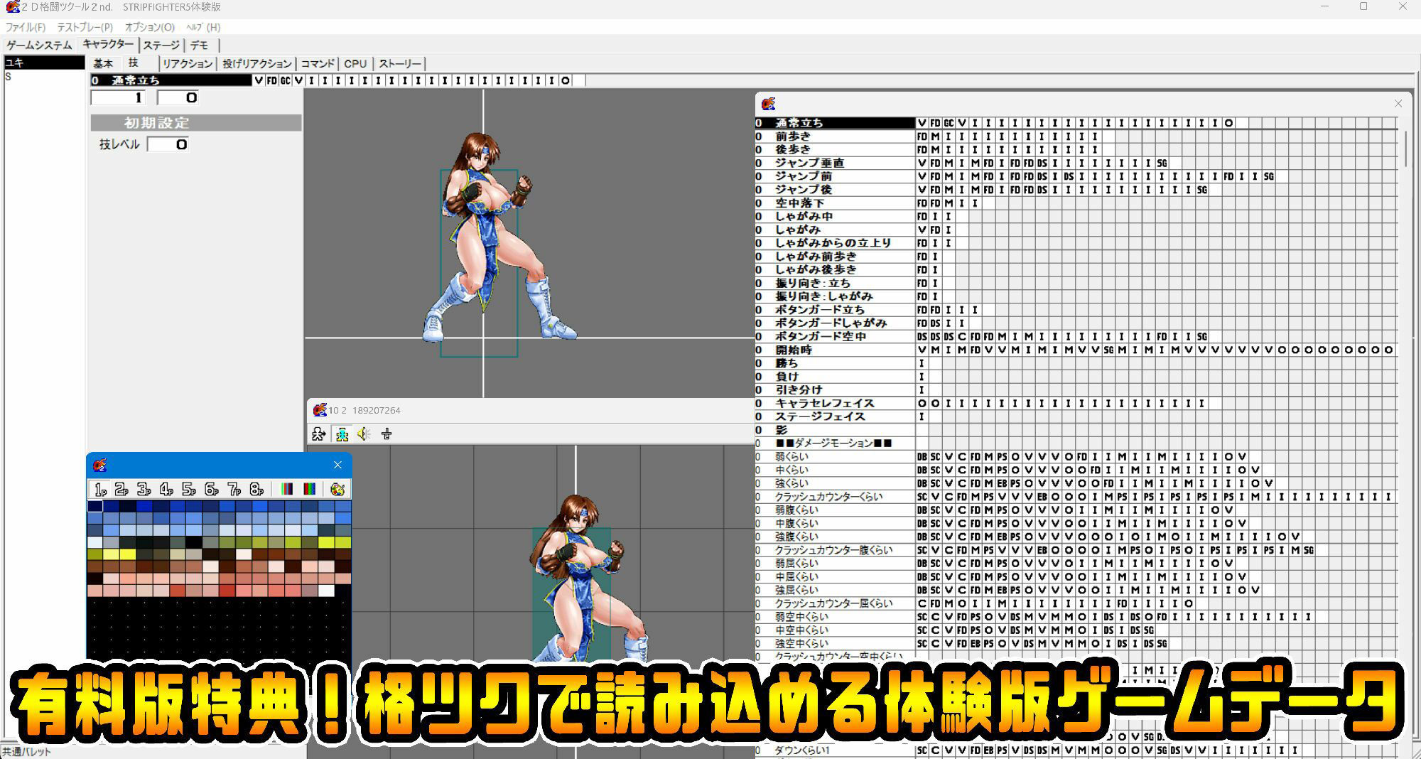This screenshot has height=759, width=1421.
Task: Switch to the CPU tab
Action: coord(355,63)
